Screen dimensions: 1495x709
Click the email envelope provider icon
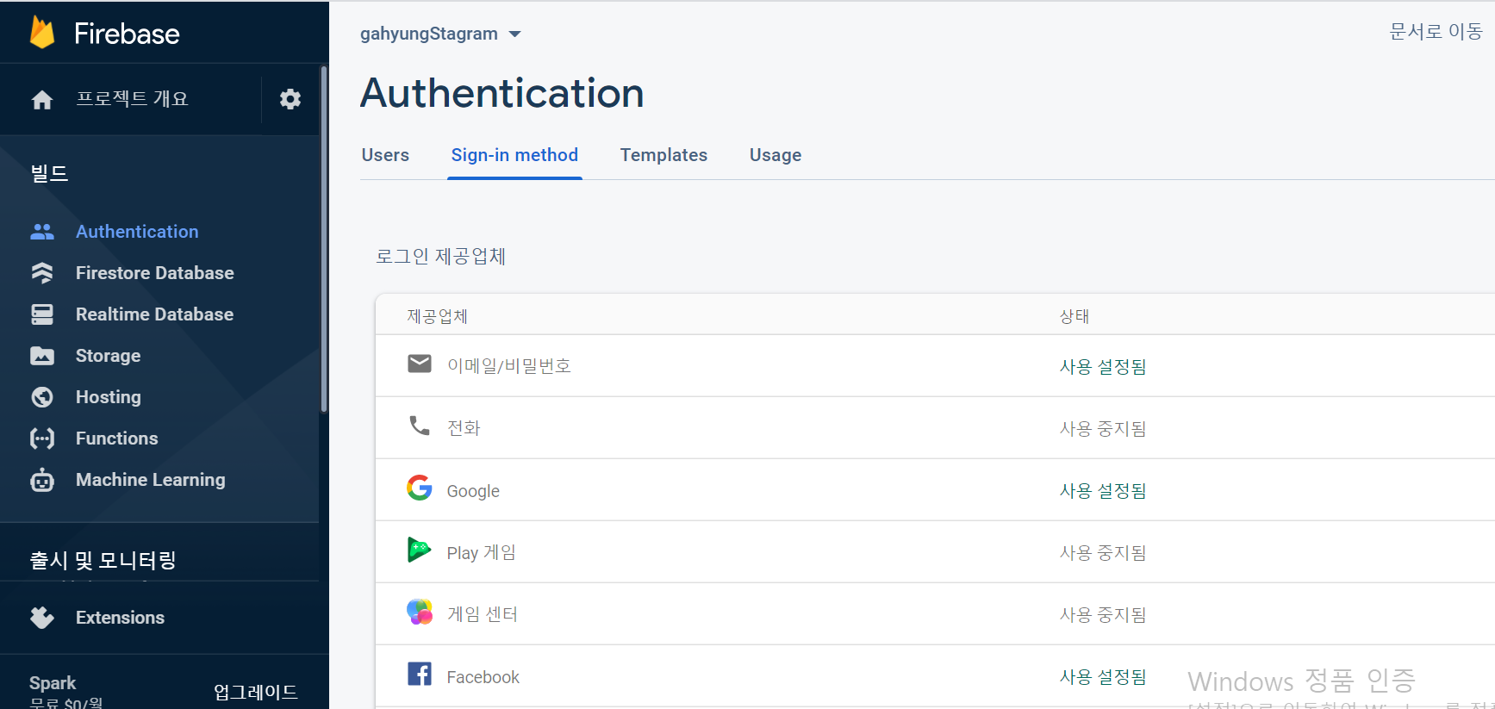pyautogui.click(x=420, y=364)
